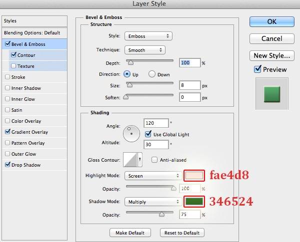Select the Outer Glow effect label
Image resolution: width=300 pixels, height=242 pixels.
[23, 154]
